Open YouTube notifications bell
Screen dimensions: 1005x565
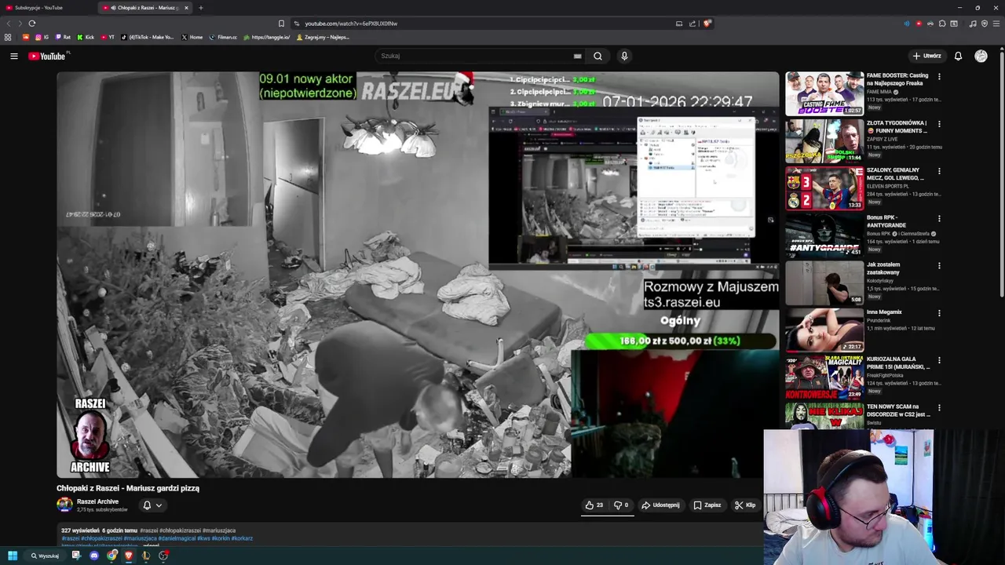pos(958,56)
